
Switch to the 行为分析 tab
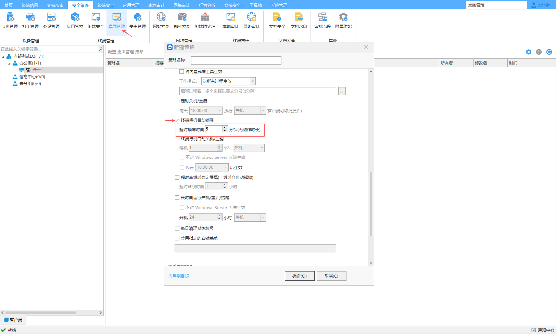pyautogui.click(x=207, y=5)
